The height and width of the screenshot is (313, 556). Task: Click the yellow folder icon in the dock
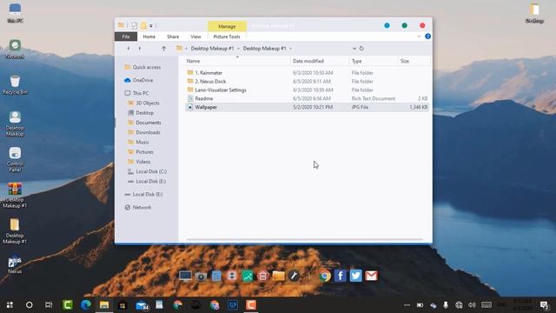pyautogui.click(x=278, y=276)
